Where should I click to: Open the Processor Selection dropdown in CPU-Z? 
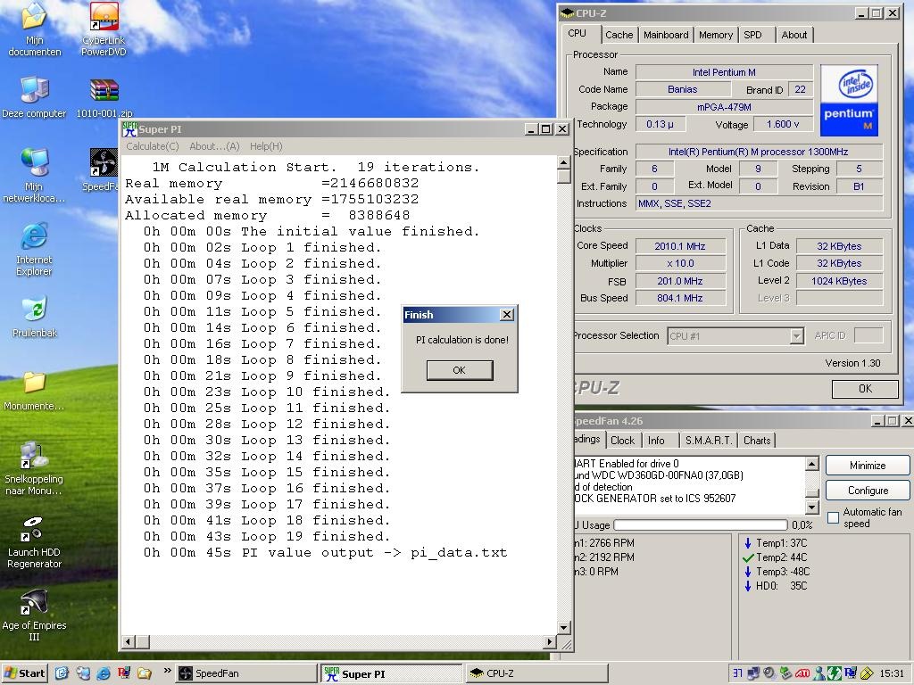tap(797, 336)
